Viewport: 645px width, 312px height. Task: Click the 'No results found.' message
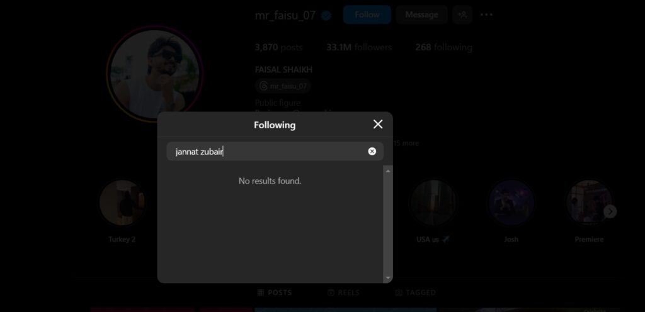pyautogui.click(x=270, y=181)
